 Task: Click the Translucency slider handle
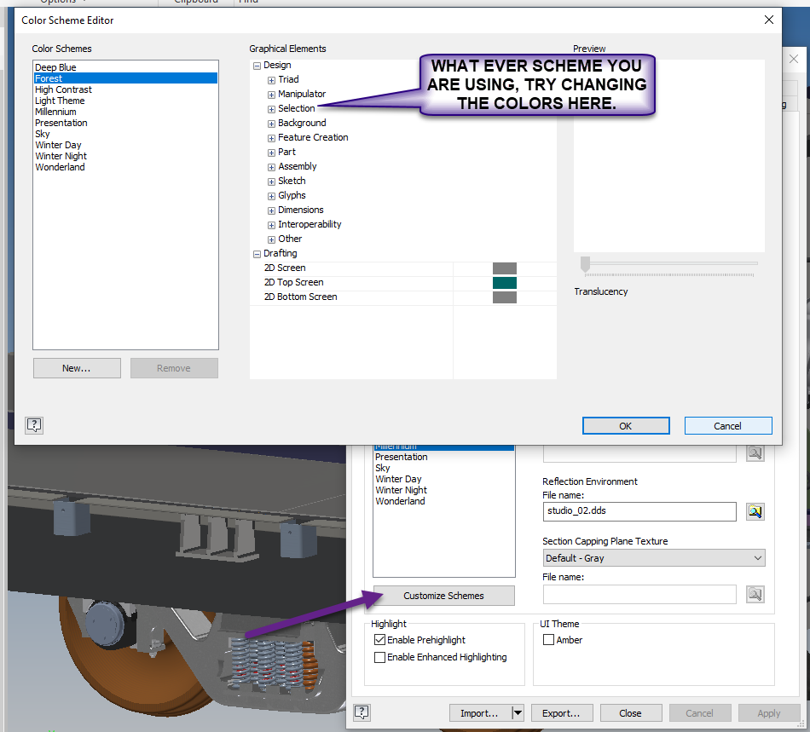[585, 264]
